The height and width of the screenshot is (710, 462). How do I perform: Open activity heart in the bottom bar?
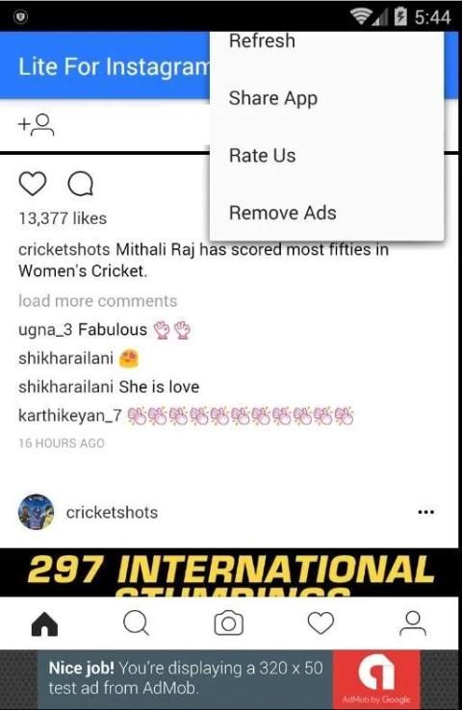[x=321, y=623]
